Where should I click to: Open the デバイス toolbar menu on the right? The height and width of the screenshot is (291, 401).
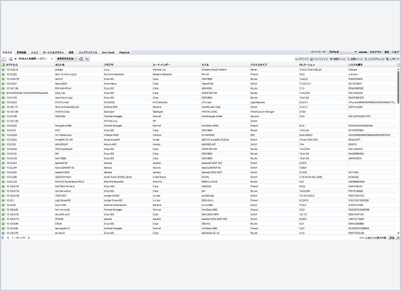click(x=302, y=59)
